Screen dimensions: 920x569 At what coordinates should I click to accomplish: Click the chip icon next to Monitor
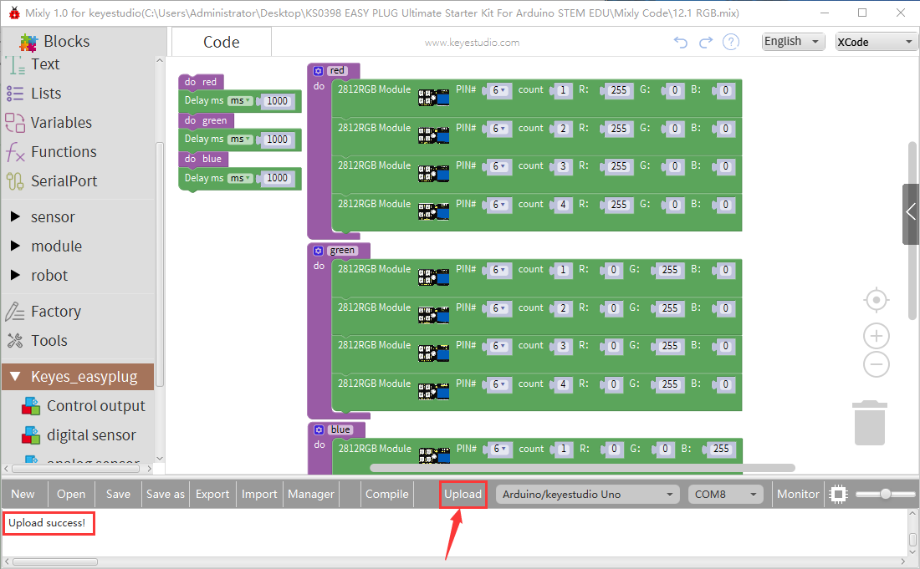838,494
